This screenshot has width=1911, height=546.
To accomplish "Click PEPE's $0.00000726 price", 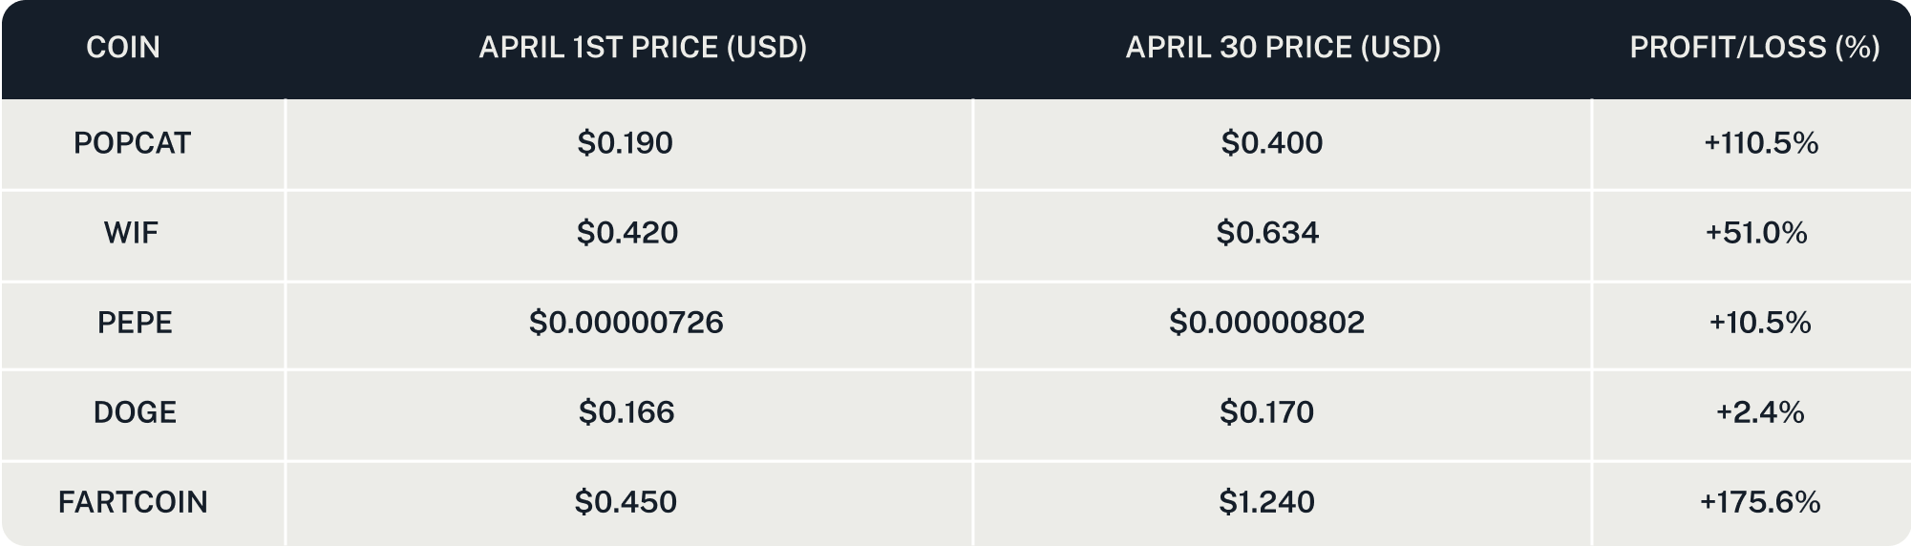I will click(626, 323).
